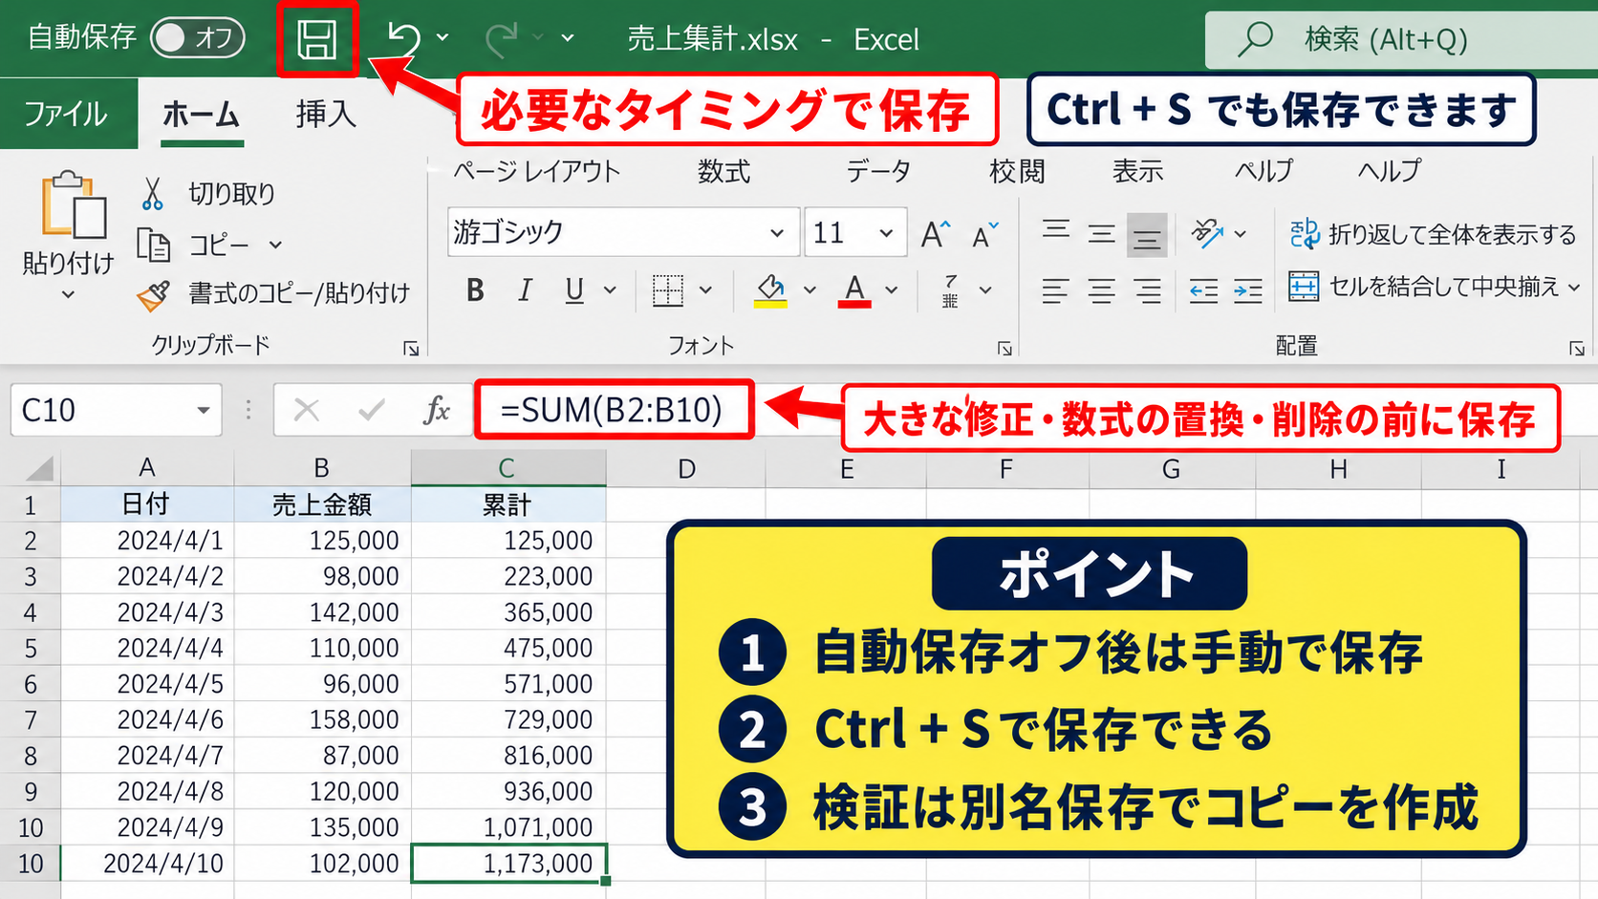Viewport: 1598px width, 899px height.
Task: Undo the last action with the arrow icon
Action: [x=404, y=39]
